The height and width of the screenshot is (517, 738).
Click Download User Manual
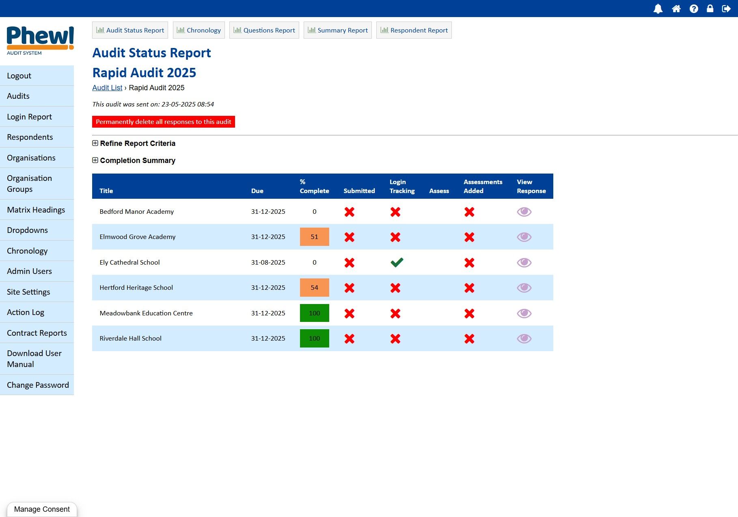37,359
